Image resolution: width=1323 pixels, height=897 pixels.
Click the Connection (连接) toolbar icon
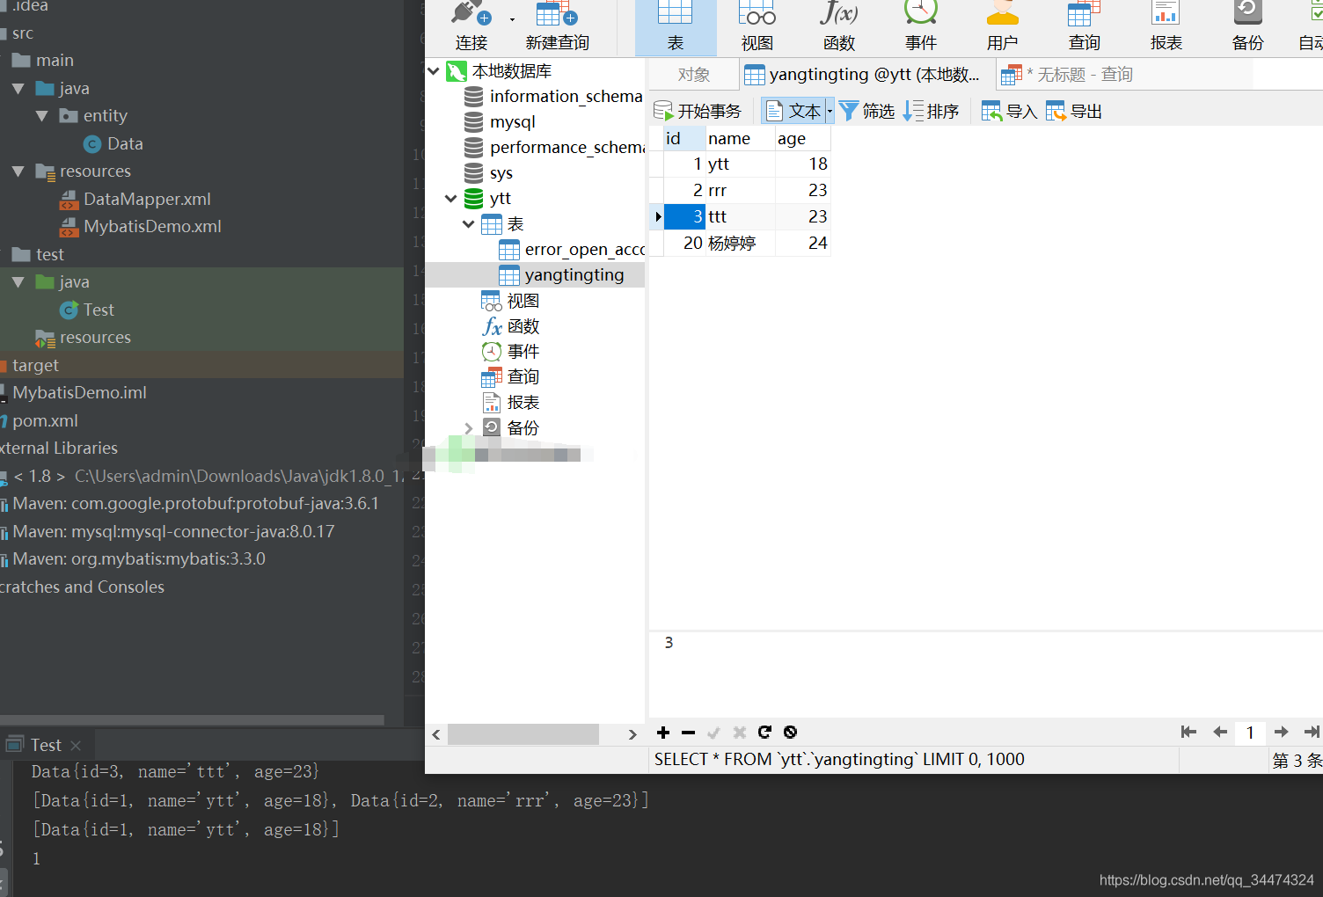(x=471, y=26)
